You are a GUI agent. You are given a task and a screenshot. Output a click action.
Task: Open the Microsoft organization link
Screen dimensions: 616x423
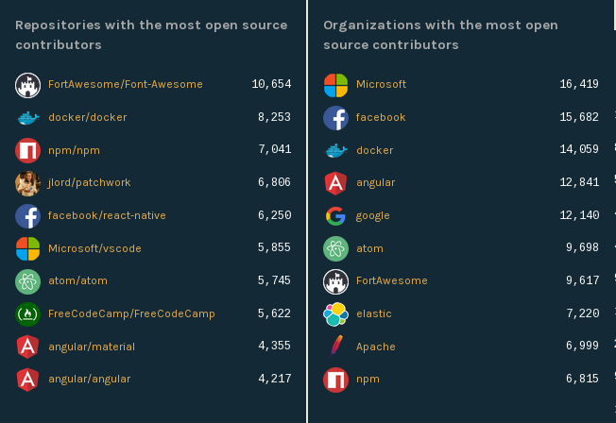(x=381, y=84)
